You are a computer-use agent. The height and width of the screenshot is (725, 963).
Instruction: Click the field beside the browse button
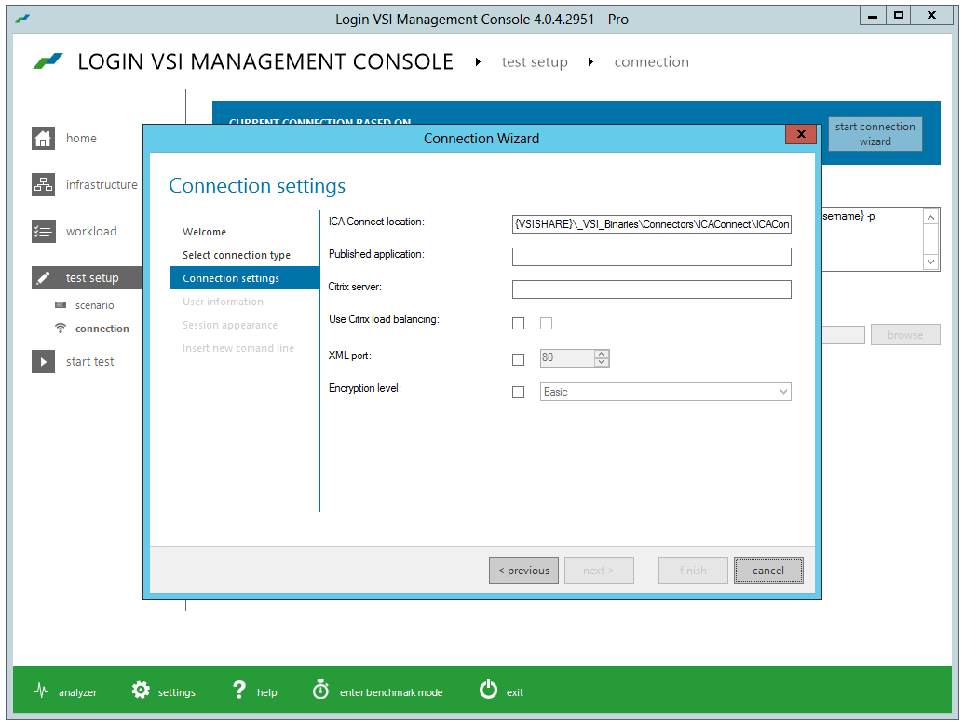pyautogui.click(x=843, y=334)
